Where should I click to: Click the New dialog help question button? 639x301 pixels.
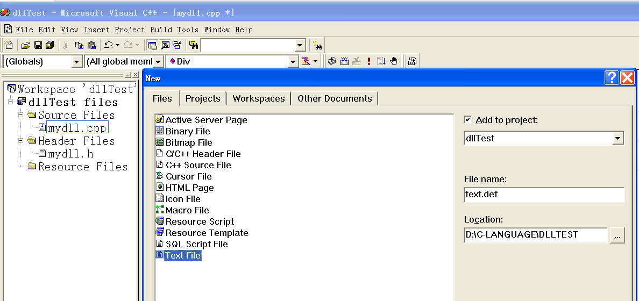pyautogui.click(x=611, y=77)
